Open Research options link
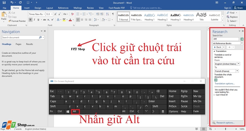Viewport: 246px width, 131px height. 225,123
